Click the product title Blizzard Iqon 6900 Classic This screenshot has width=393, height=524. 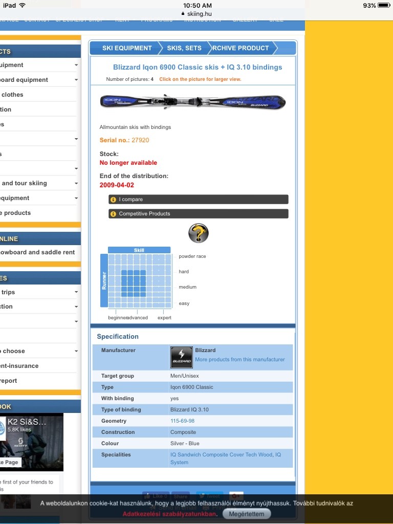(x=198, y=67)
